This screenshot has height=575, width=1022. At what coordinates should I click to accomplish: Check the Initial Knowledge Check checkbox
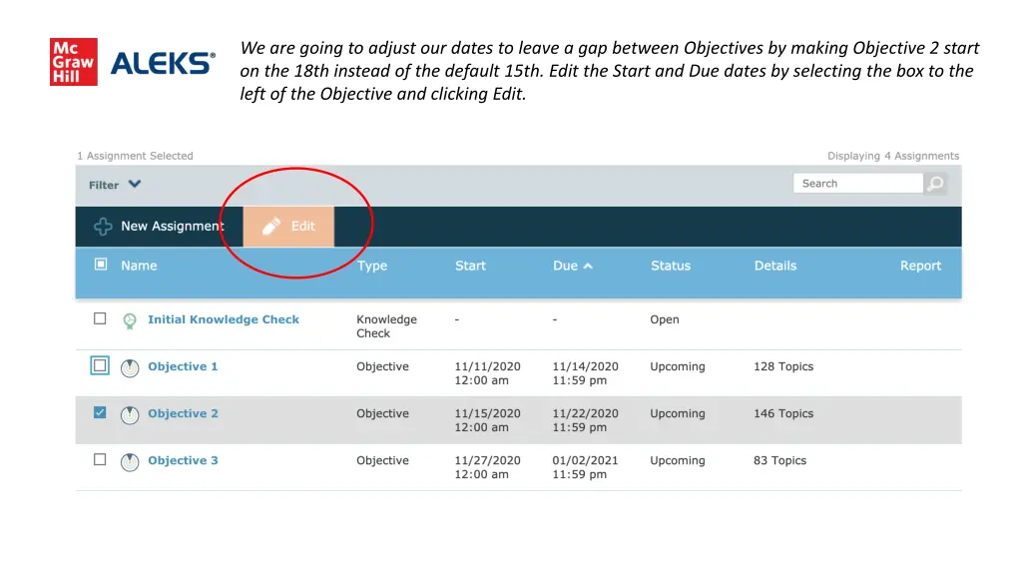pyautogui.click(x=100, y=318)
